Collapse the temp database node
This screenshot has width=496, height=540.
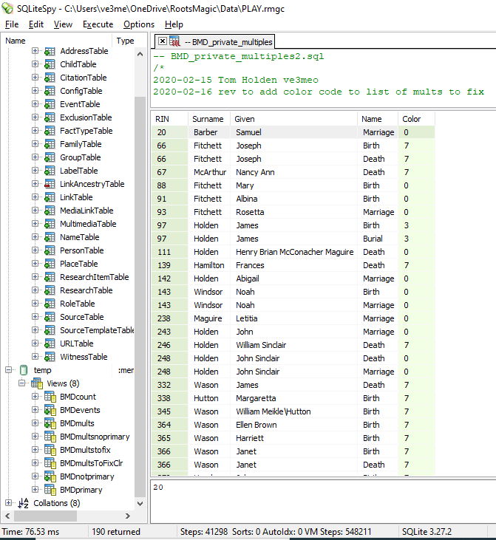tap(9, 370)
